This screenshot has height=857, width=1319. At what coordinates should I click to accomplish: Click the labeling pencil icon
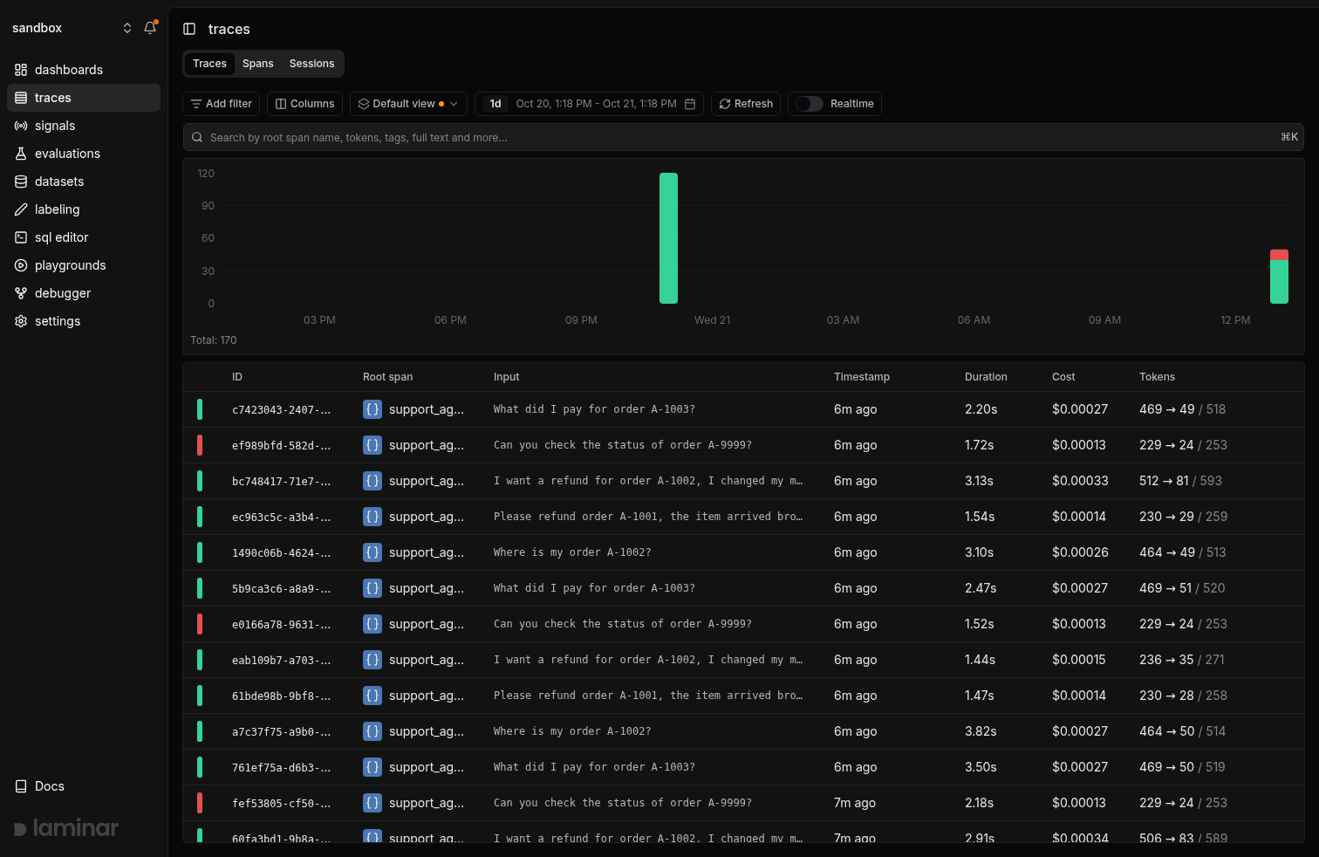pyautogui.click(x=21, y=209)
